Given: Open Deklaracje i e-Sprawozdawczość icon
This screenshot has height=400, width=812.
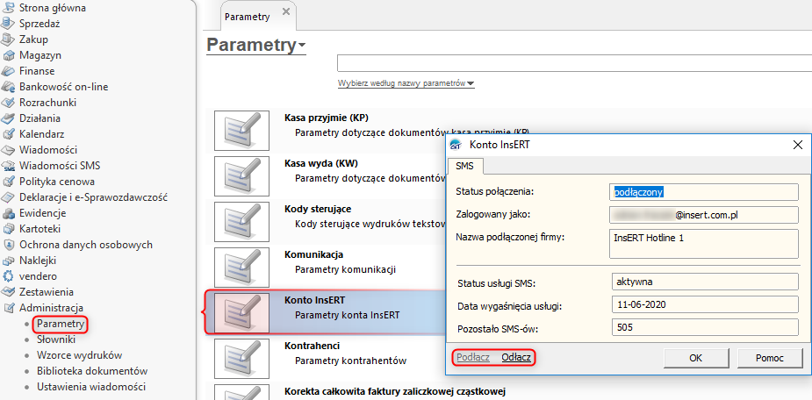Looking at the screenshot, I should pos(8,197).
